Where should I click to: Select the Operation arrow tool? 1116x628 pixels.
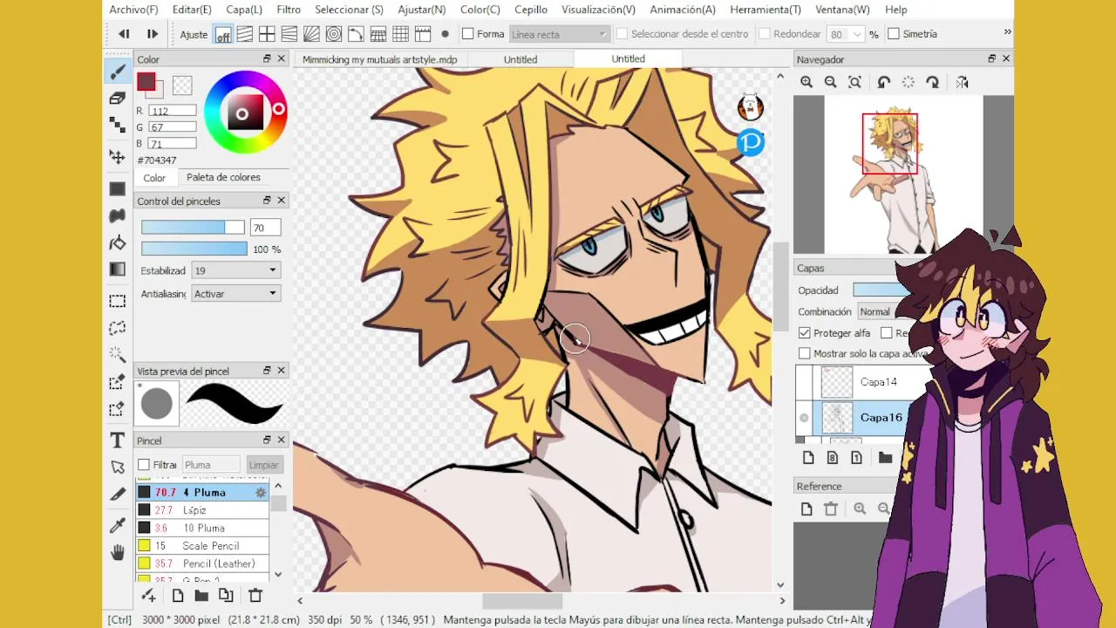point(118,468)
